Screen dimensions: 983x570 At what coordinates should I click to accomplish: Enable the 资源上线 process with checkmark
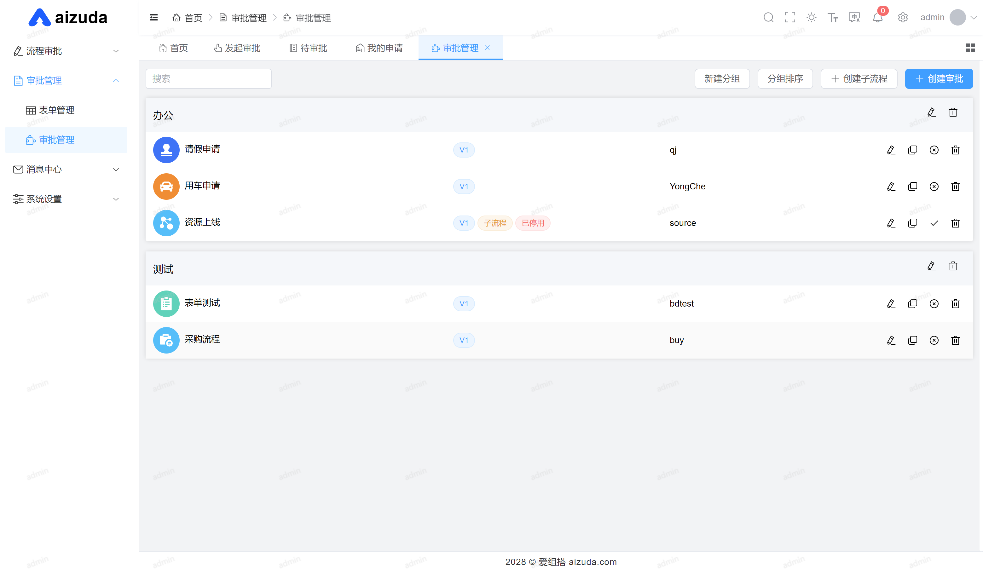934,223
